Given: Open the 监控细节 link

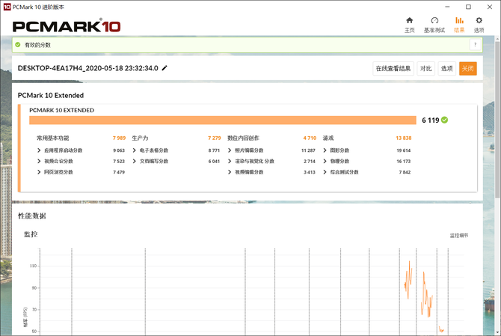Looking at the screenshot, I should pos(459,236).
